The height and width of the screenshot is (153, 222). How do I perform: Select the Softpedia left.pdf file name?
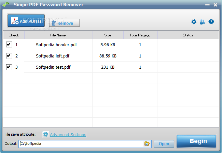click(x=53, y=56)
